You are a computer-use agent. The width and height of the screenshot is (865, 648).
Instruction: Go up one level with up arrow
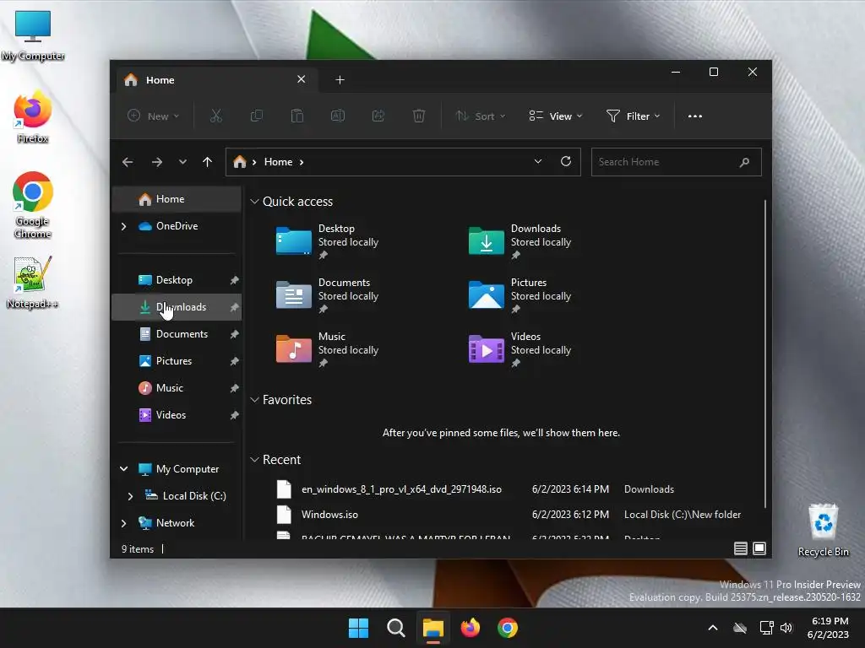[x=208, y=162]
